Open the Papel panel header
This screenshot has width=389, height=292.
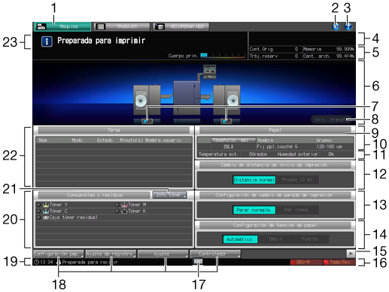pyautogui.click(x=275, y=130)
